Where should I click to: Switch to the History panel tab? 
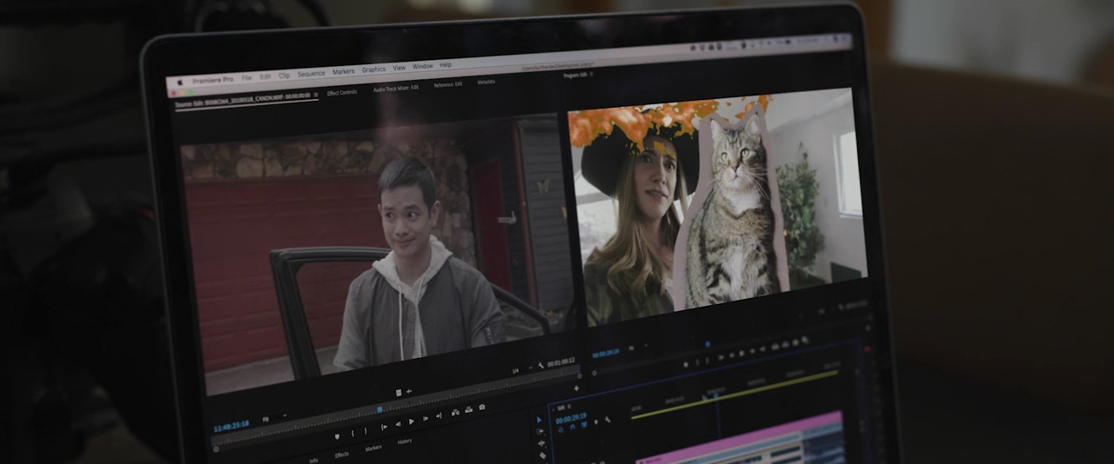tap(405, 441)
